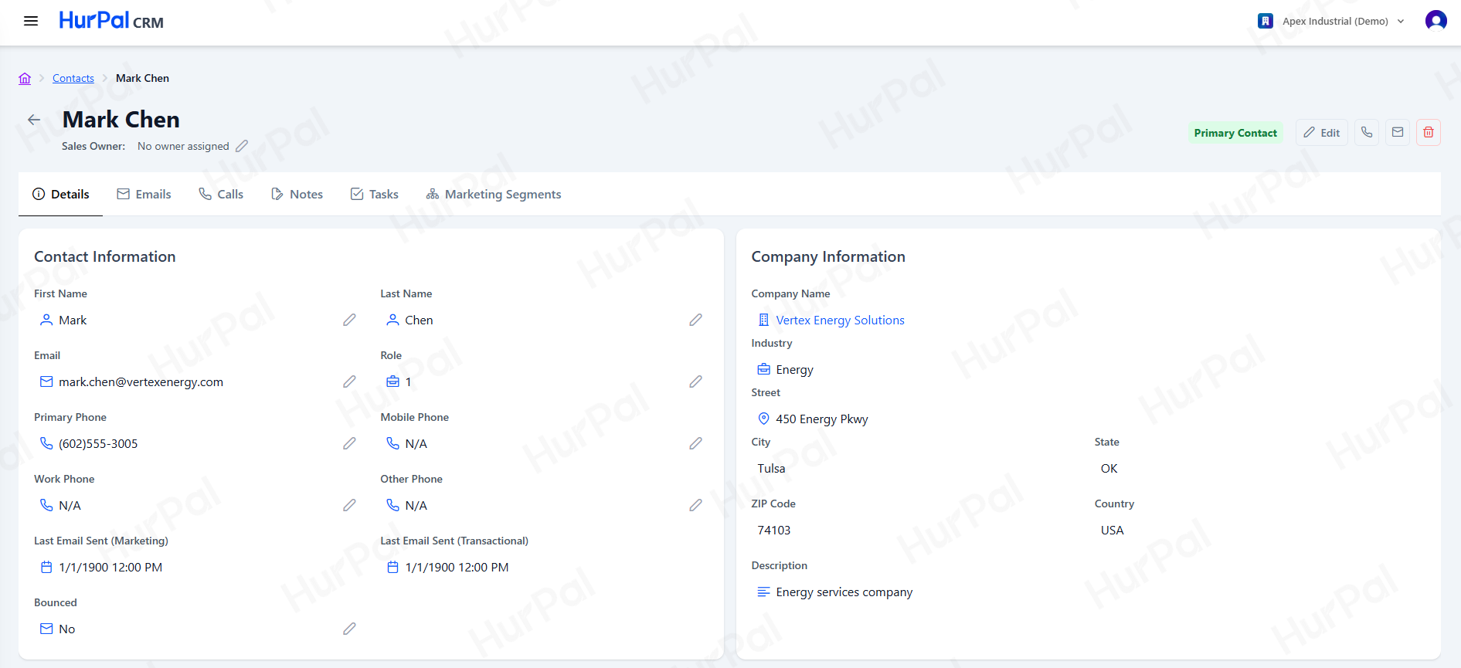Click the back arrow beside Mark Chen
This screenshot has height=668, width=1461.
34,120
